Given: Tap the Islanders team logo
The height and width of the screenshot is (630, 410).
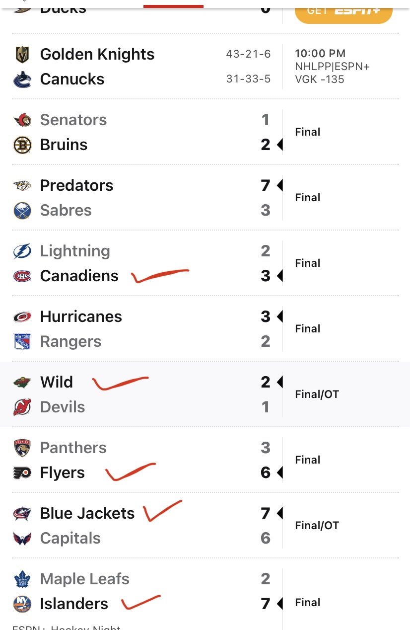Looking at the screenshot, I should (22, 604).
